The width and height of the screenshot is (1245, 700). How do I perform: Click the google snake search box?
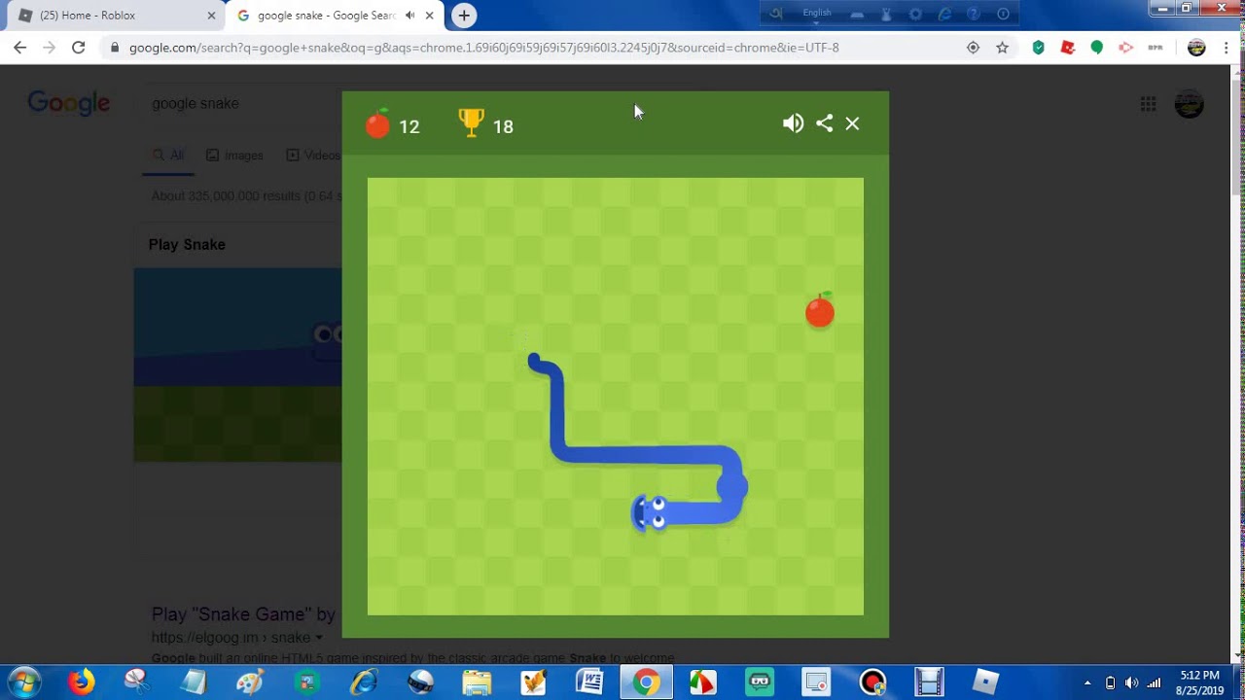(x=243, y=103)
